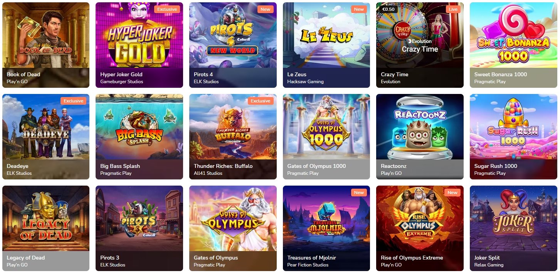Click the Exclusive badge on Deadeye
The height and width of the screenshot is (273, 560).
(74, 101)
